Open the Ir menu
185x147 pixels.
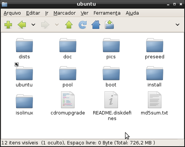(47, 13)
